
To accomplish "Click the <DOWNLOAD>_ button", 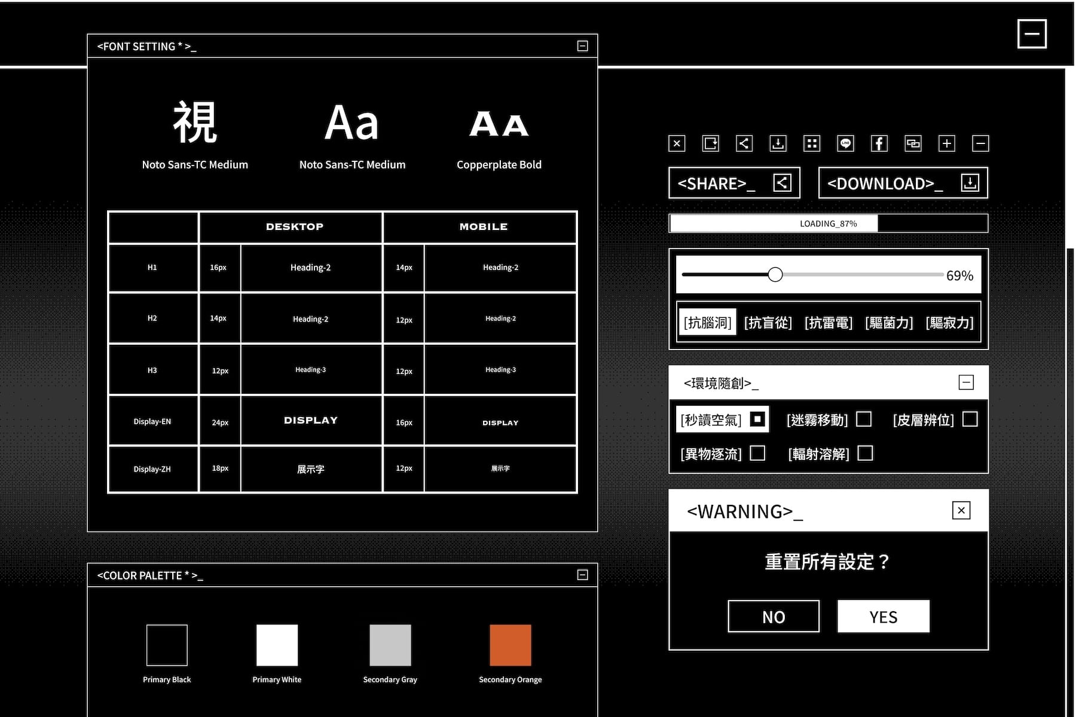I will (x=903, y=183).
